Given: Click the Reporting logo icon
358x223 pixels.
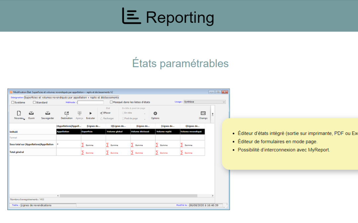Looking at the screenshot, I should (131, 16).
